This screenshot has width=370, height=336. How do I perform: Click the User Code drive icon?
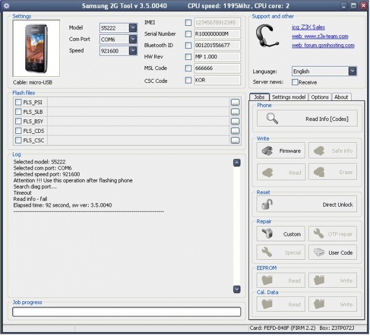click(319, 253)
